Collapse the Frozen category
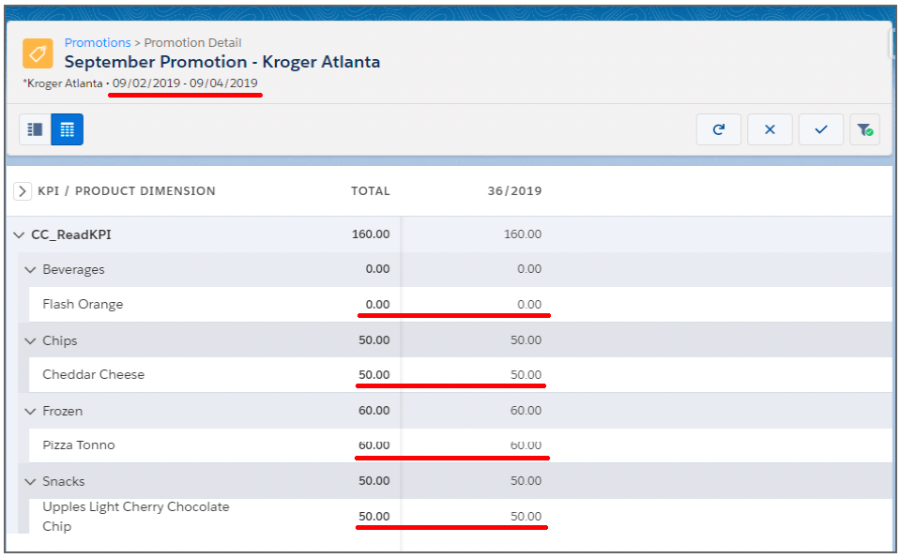This screenshot has width=900, height=558. click(30, 411)
